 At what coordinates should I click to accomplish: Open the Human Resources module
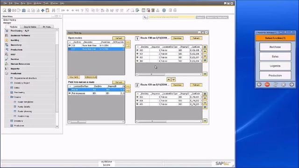coord(20,64)
